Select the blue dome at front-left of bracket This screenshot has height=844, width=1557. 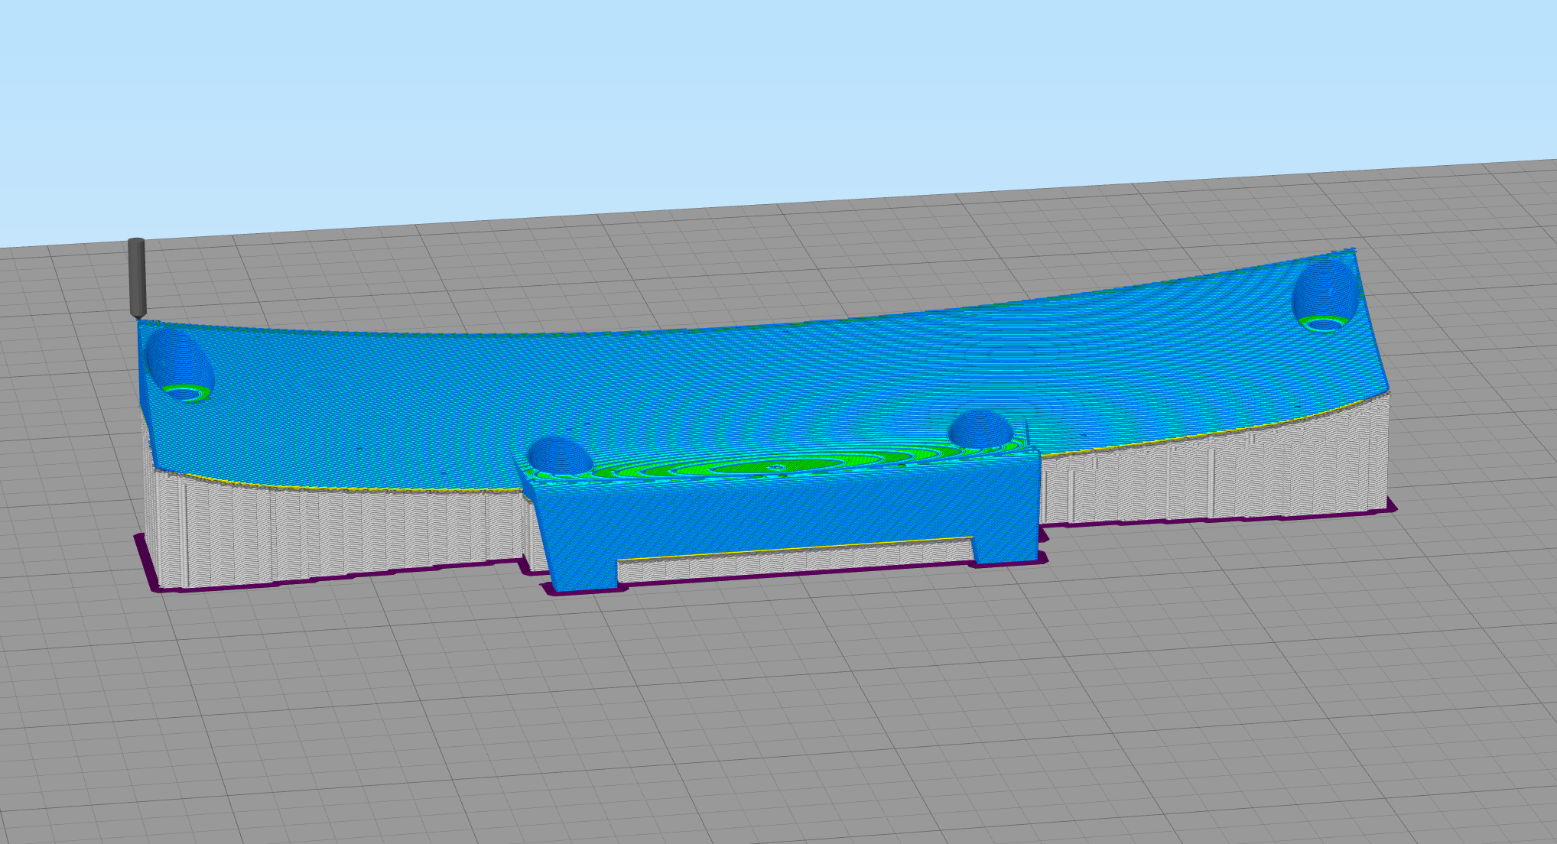pyautogui.click(x=560, y=455)
